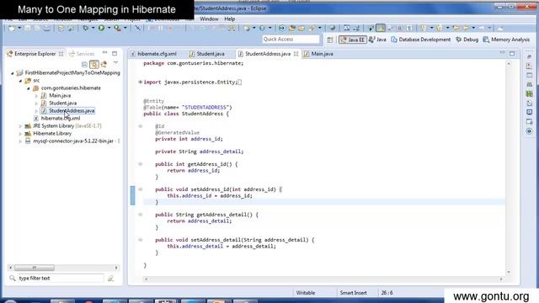
Task: Click the Open Perspective icon
Action: pos(330,40)
